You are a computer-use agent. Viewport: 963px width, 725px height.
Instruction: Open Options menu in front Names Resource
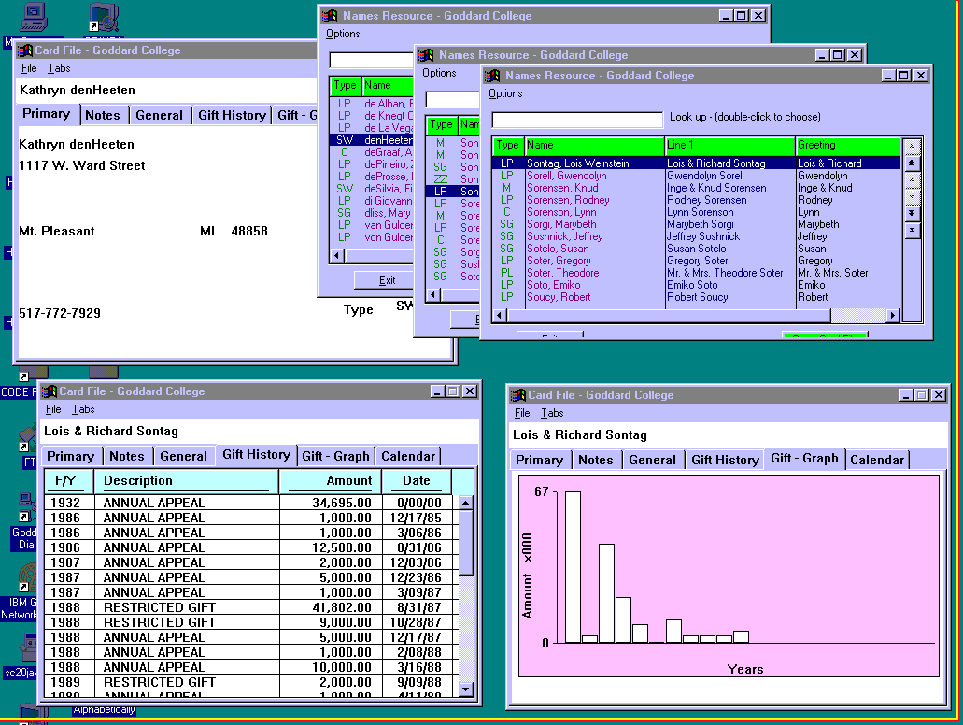click(504, 93)
